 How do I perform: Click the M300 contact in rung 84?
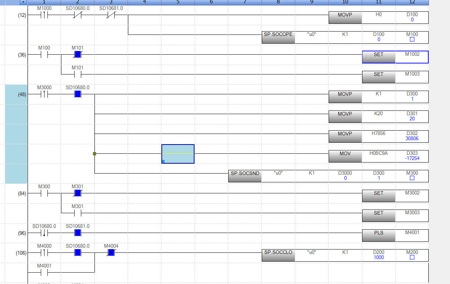(x=44, y=193)
